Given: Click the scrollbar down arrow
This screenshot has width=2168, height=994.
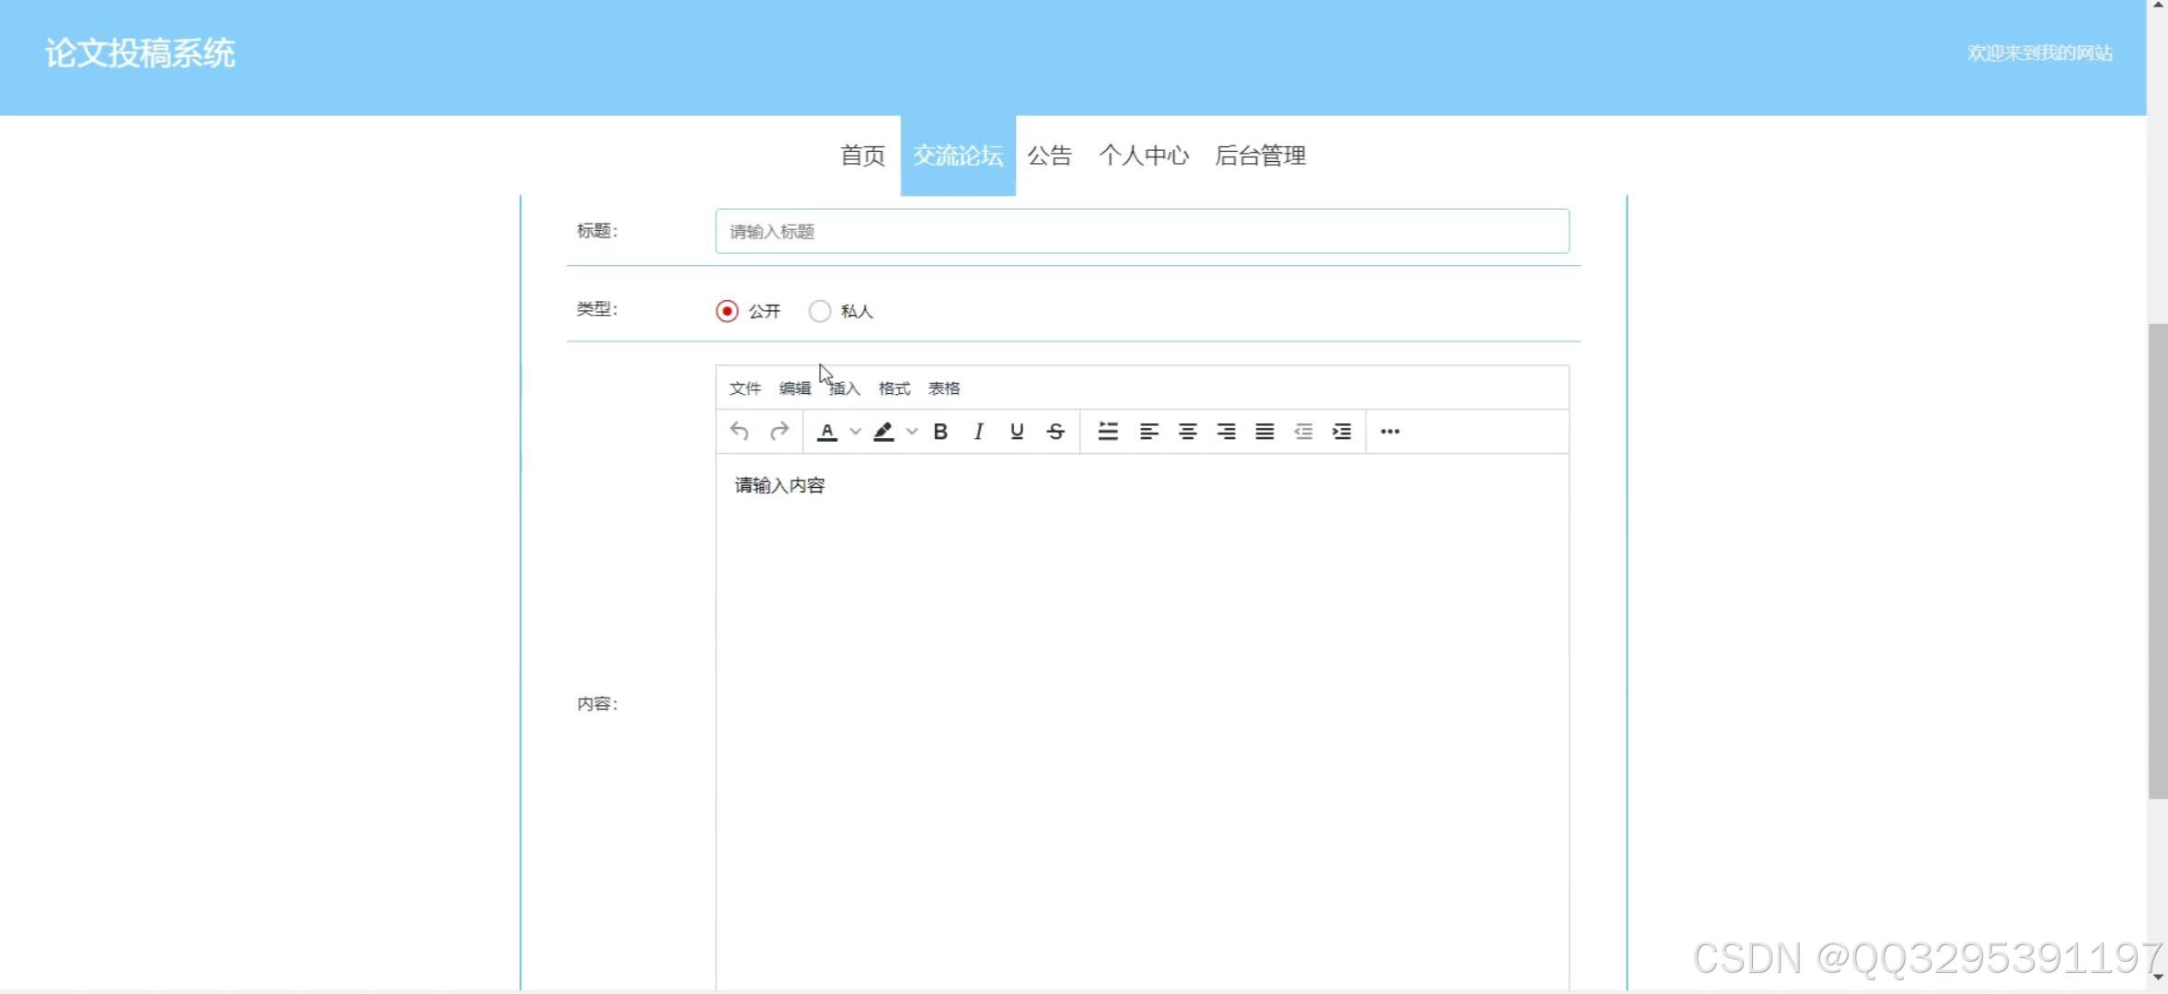Looking at the screenshot, I should (2158, 977).
